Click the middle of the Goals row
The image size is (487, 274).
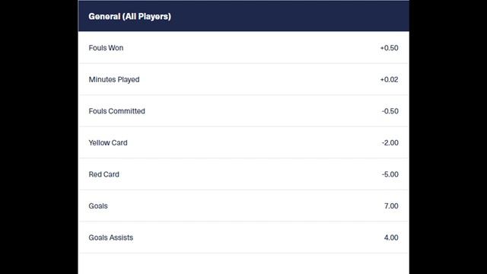point(243,205)
